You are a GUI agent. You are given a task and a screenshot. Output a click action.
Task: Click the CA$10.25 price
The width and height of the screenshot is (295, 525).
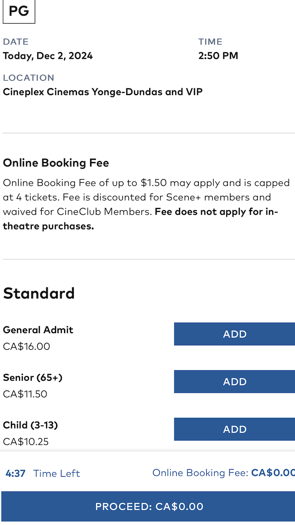[26, 442]
